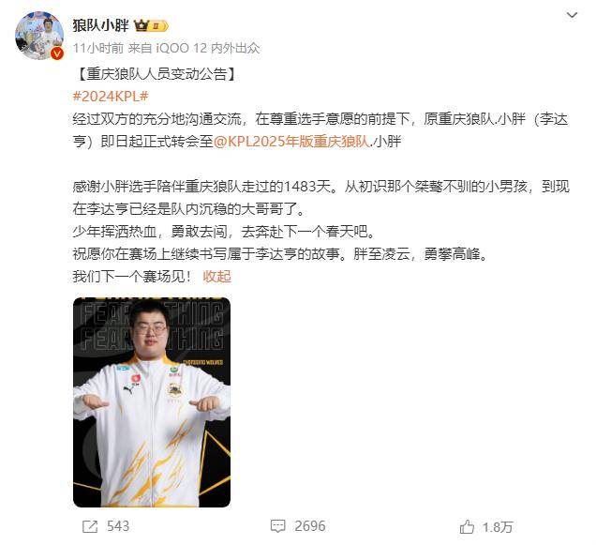Viewport: 596px width, 545px height.
Task: Click the 11小时前 post timestamp
Action: [98, 49]
